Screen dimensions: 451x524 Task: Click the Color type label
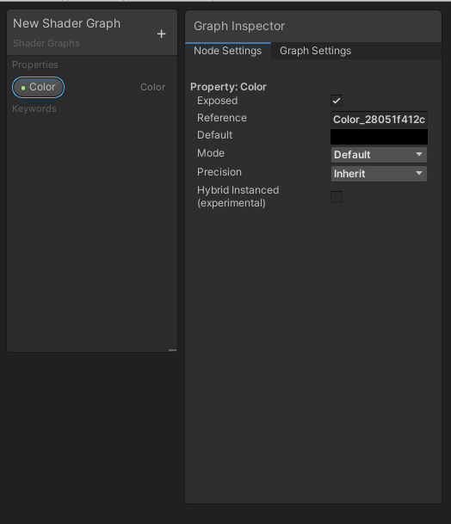(x=152, y=87)
